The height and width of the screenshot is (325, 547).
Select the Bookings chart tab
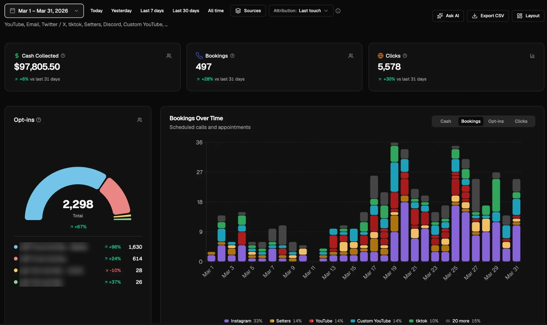pyautogui.click(x=471, y=121)
